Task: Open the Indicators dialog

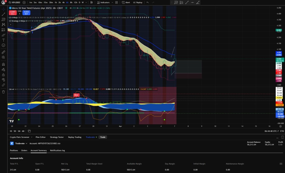Action: (104, 3)
